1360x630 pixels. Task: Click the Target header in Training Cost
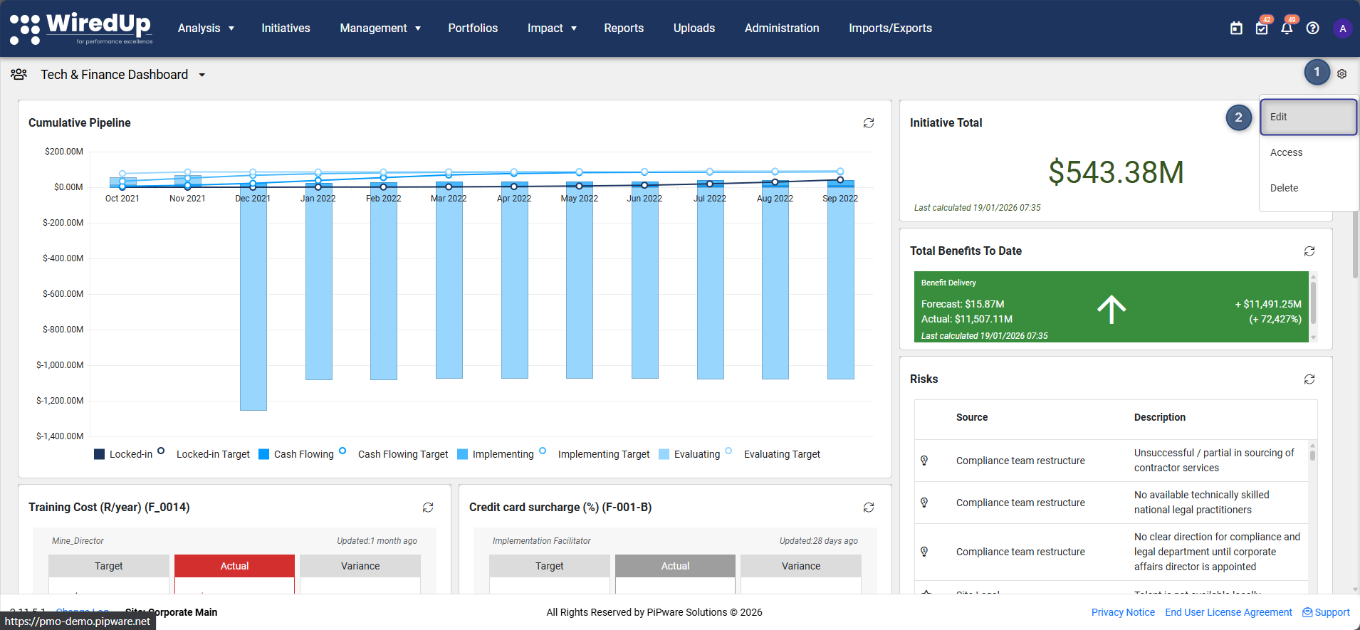click(109, 566)
